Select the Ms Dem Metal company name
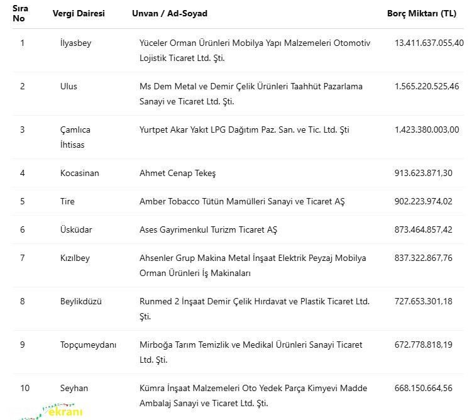Image resolution: width=472 pixels, height=420 pixels. tap(251, 94)
